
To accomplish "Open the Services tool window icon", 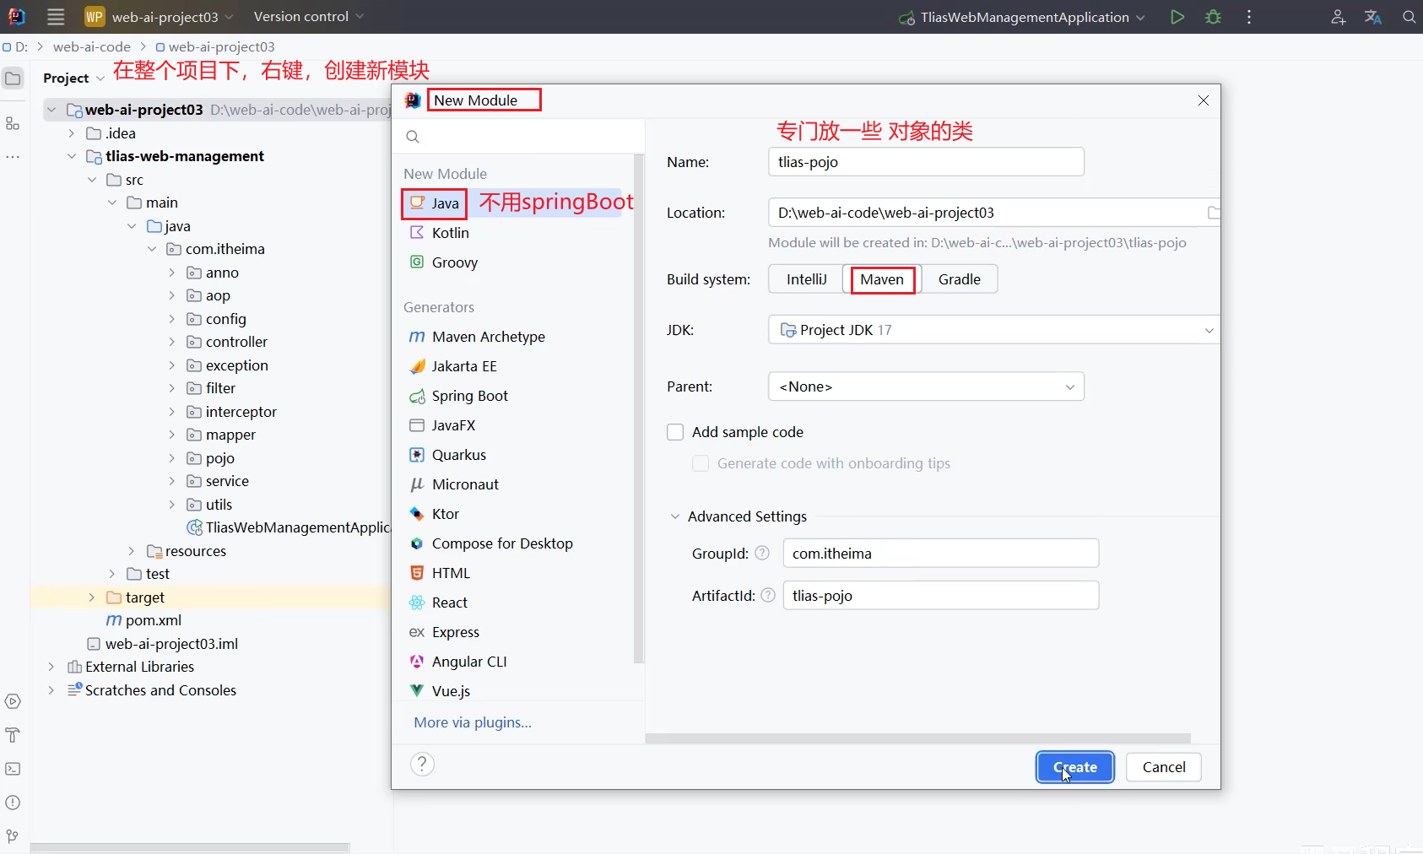I will (13, 701).
